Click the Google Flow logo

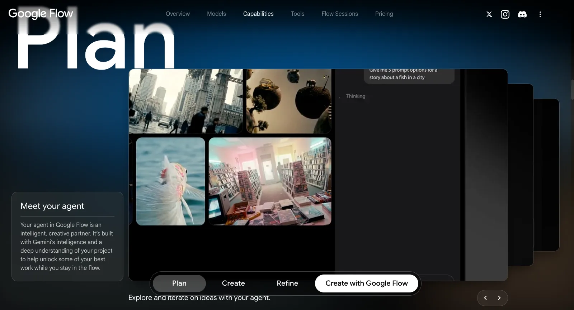tap(41, 14)
